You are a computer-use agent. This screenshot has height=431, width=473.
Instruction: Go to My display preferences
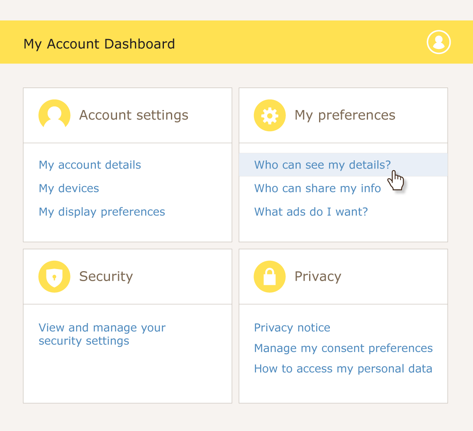[102, 212]
